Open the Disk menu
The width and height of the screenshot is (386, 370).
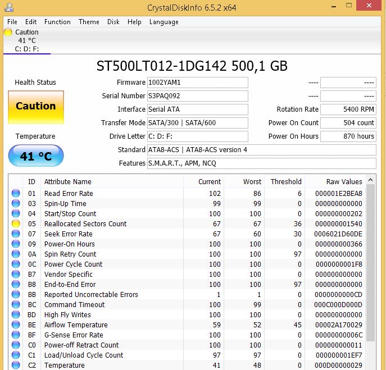coord(113,22)
